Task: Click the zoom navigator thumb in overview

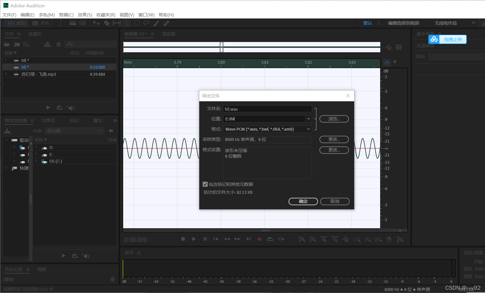Action: pos(222,47)
